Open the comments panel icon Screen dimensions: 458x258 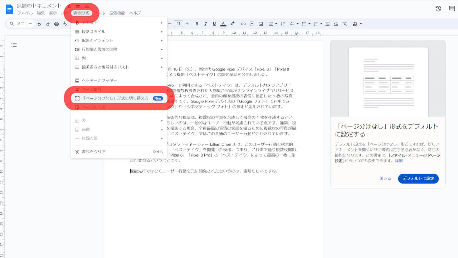point(452,9)
